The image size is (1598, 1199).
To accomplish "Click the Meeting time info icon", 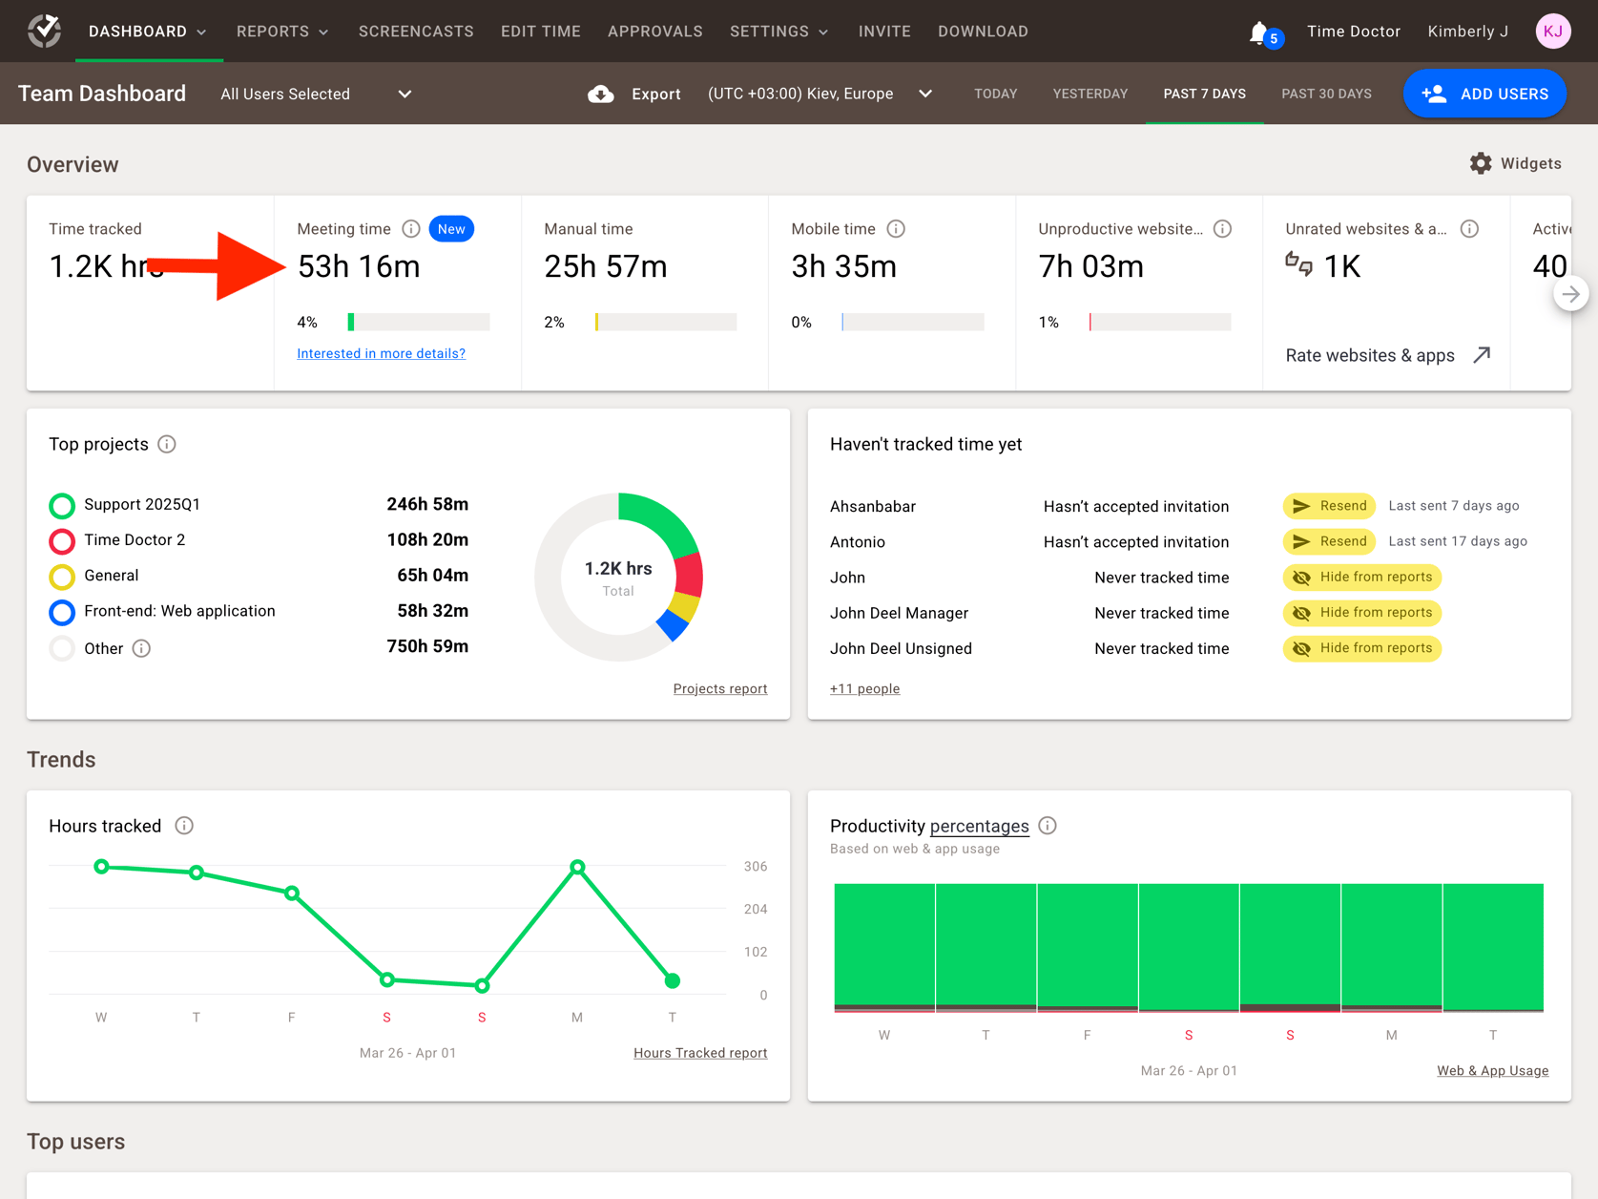I will click(411, 229).
